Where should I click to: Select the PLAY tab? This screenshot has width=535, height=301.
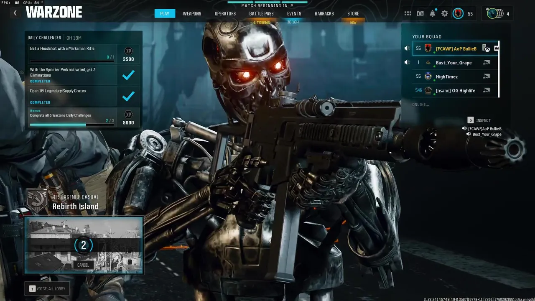point(165,13)
